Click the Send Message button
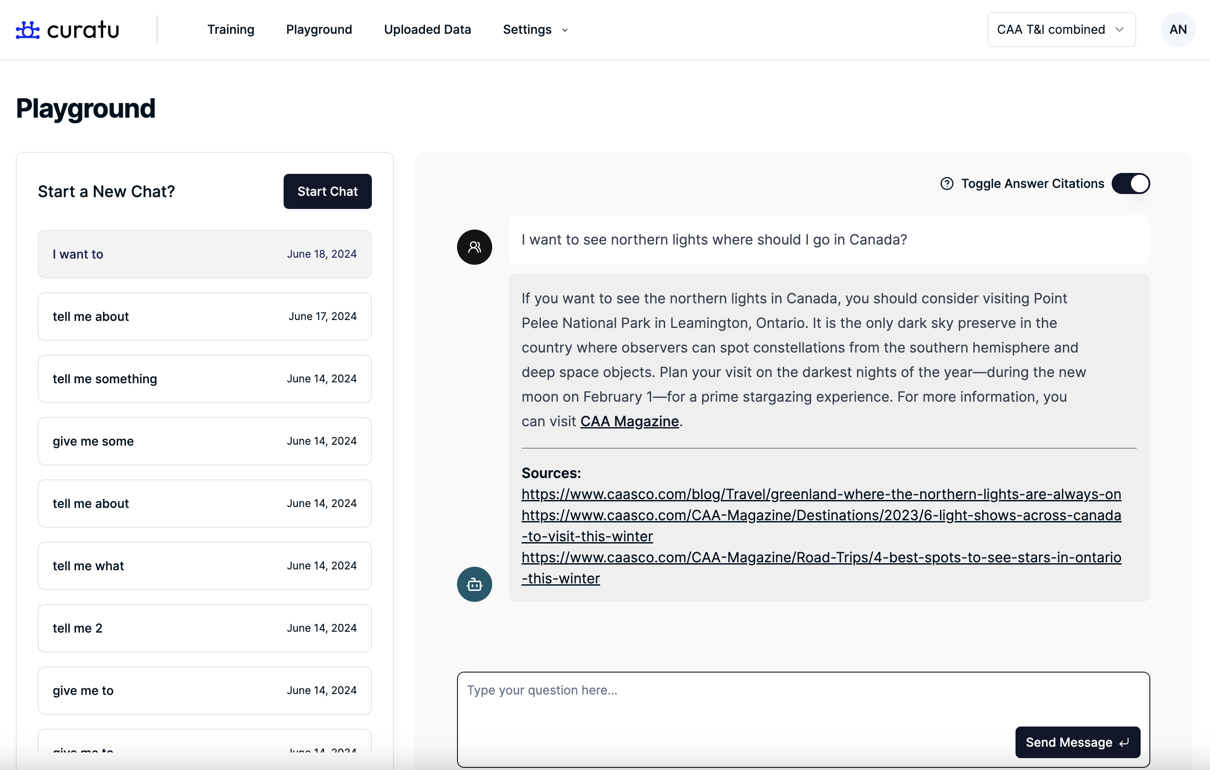The width and height of the screenshot is (1210, 770). point(1077,742)
